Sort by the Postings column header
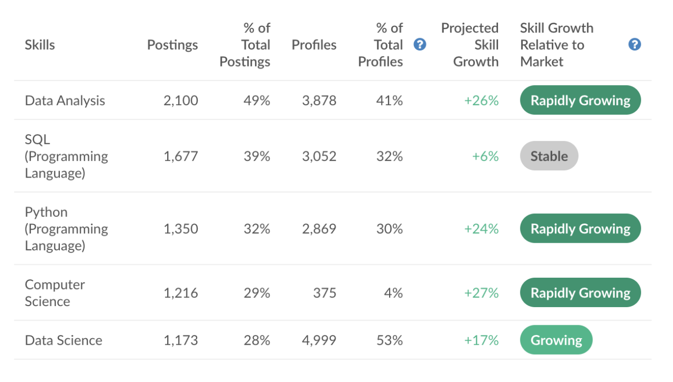This screenshot has height=382, width=673. tap(172, 45)
